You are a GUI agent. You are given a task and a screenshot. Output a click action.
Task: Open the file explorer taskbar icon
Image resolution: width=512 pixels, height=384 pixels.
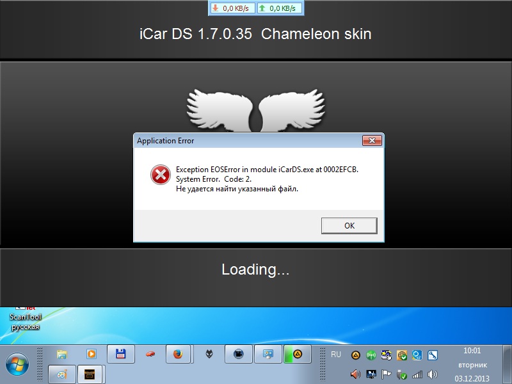click(x=62, y=354)
